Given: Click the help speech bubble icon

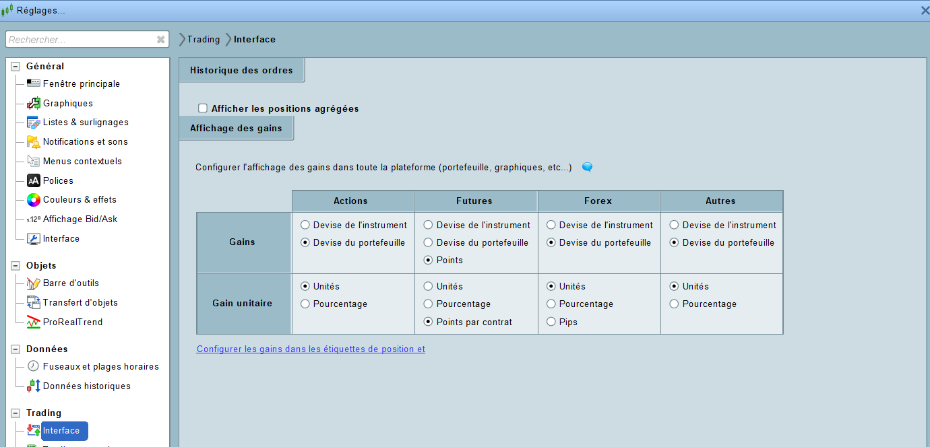Looking at the screenshot, I should [x=587, y=167].
